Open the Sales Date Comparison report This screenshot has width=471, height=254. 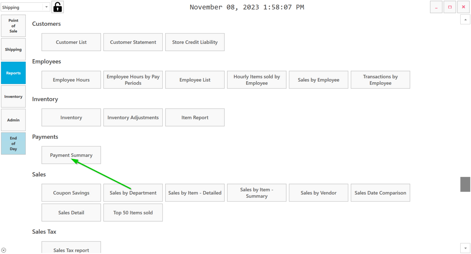point(380,193)
